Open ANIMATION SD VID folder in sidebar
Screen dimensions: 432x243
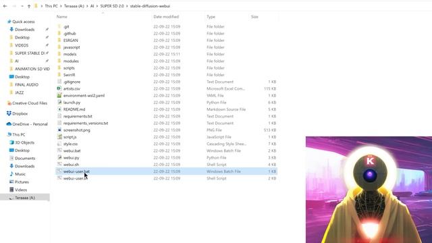[x=32, y=69]
